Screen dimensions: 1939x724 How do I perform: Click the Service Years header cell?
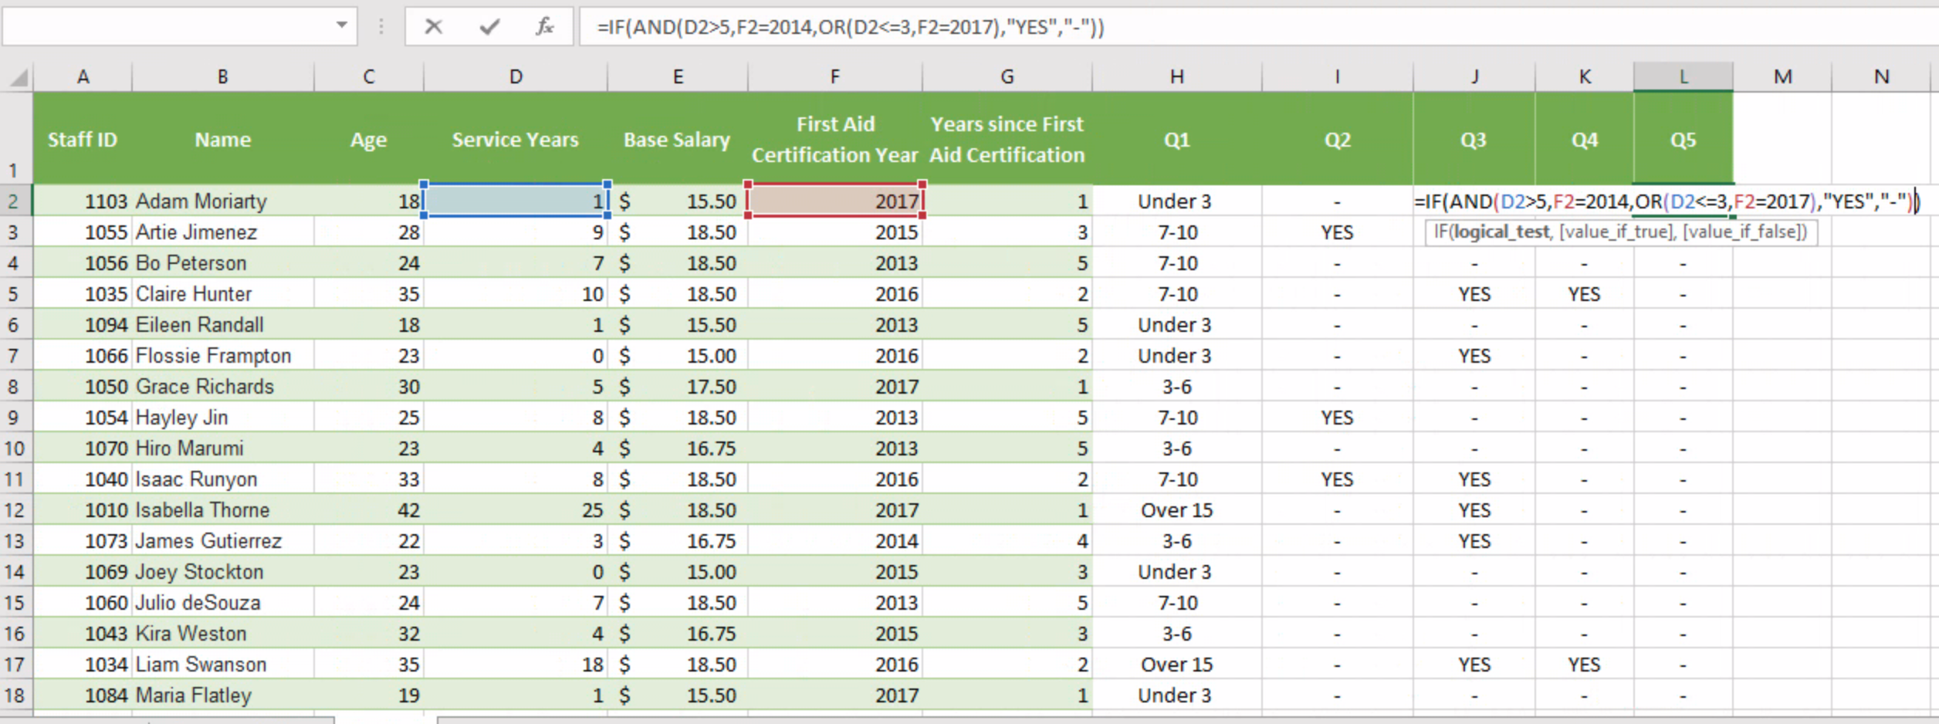coord(516,139)
